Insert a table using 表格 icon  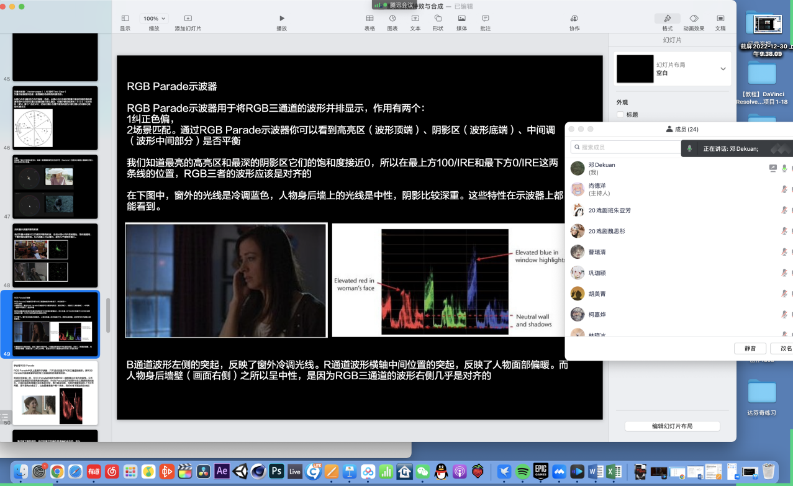(369, 19)
